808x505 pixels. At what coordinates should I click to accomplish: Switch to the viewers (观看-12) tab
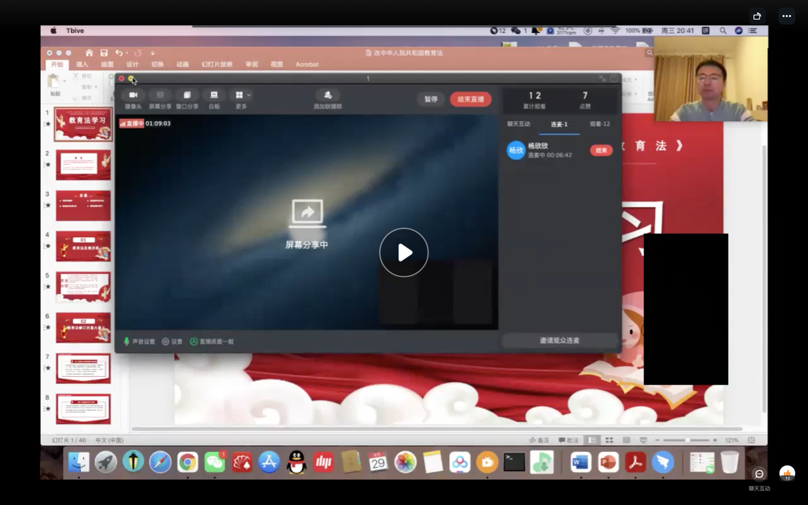[600, 124]
